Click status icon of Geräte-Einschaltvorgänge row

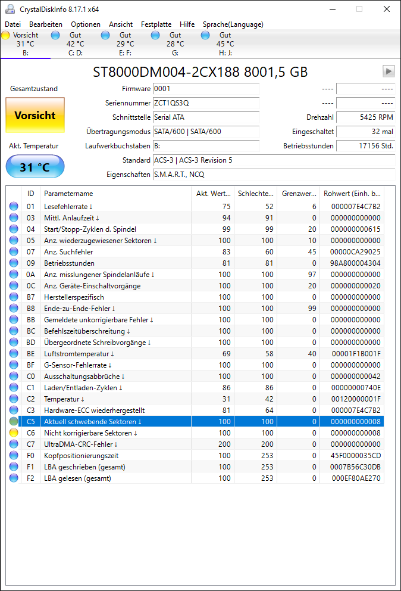(x=14, y=285)
